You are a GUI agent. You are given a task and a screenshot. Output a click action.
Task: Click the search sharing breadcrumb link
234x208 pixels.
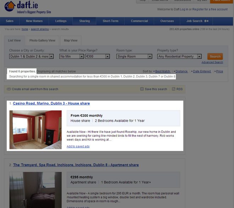point(40,29)
